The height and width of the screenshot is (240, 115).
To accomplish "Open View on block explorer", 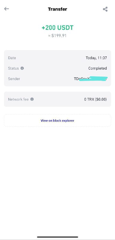I will pyautogui.click(x=57, y=121).
